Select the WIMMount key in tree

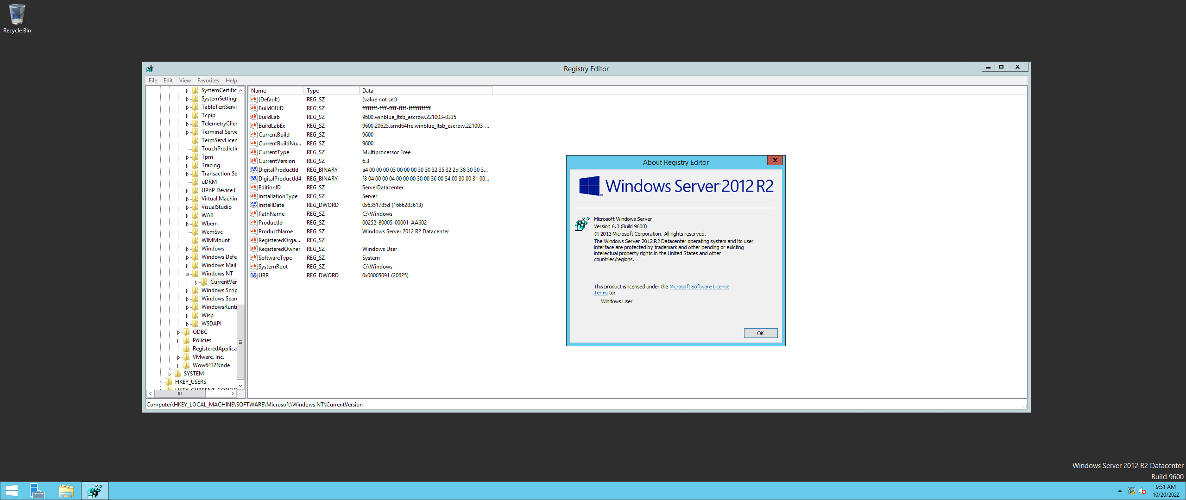pyautogui.click(x=215, y=240)
